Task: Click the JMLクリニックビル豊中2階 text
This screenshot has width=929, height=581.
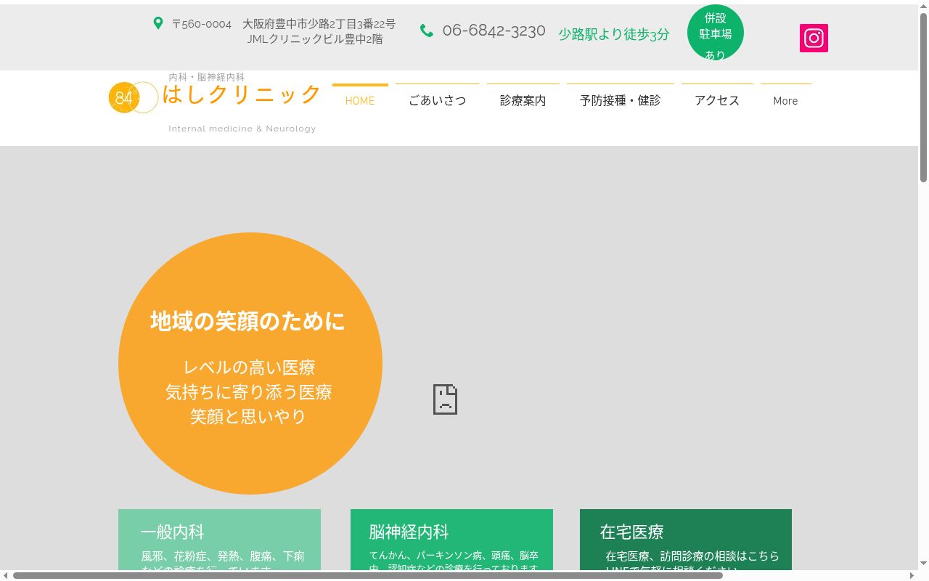Action: [315, 39]
